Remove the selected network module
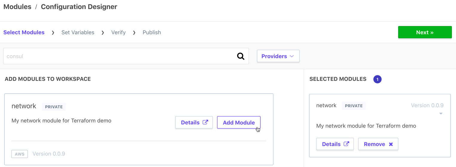This screenshot has height=167, width=456. [x=378, y=144]
